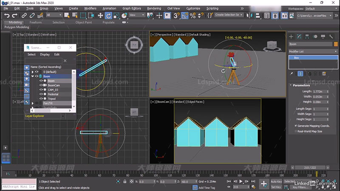
Task: Toggle Generate Mapping Coords checkbox
Action: point(296,126)
